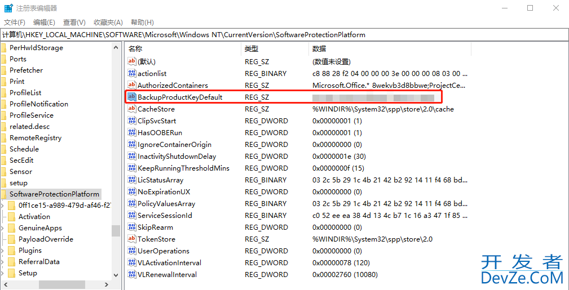Click the Registry Editor app icon in title bar

click(8, 8)
